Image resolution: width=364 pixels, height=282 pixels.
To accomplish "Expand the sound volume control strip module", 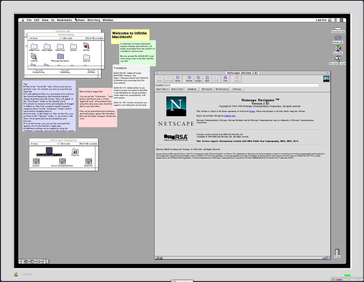I will pyautogui.click(x=40, y=261).
